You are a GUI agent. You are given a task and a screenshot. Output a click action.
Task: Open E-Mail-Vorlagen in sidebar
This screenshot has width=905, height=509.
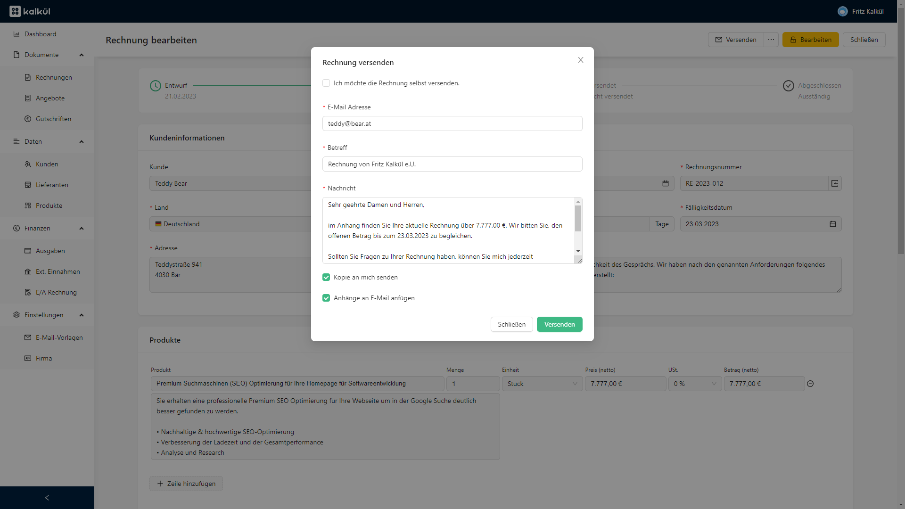[x=59, y=337]
